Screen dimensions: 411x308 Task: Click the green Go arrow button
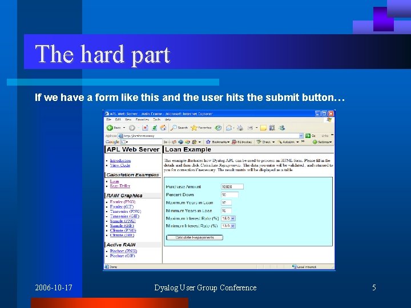(x=308, y=136)
